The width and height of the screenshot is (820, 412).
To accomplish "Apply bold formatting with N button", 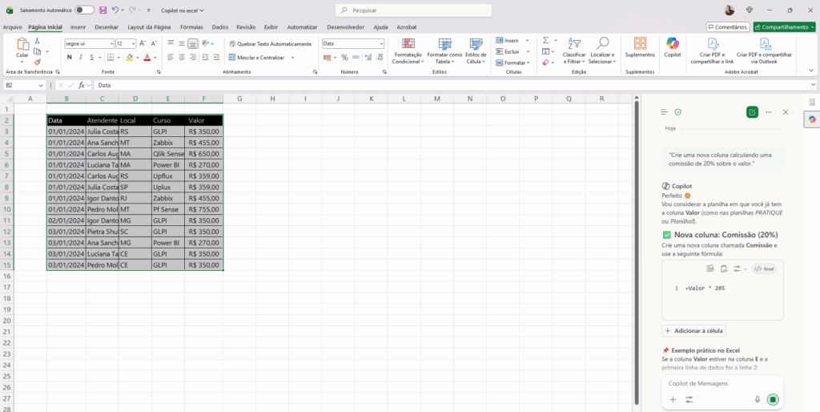I will (70, 58).
